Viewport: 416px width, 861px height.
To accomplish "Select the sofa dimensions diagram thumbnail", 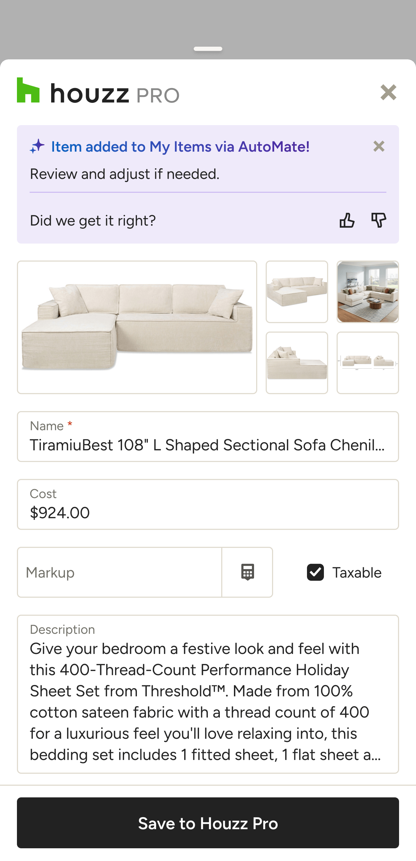I will 368,363.
